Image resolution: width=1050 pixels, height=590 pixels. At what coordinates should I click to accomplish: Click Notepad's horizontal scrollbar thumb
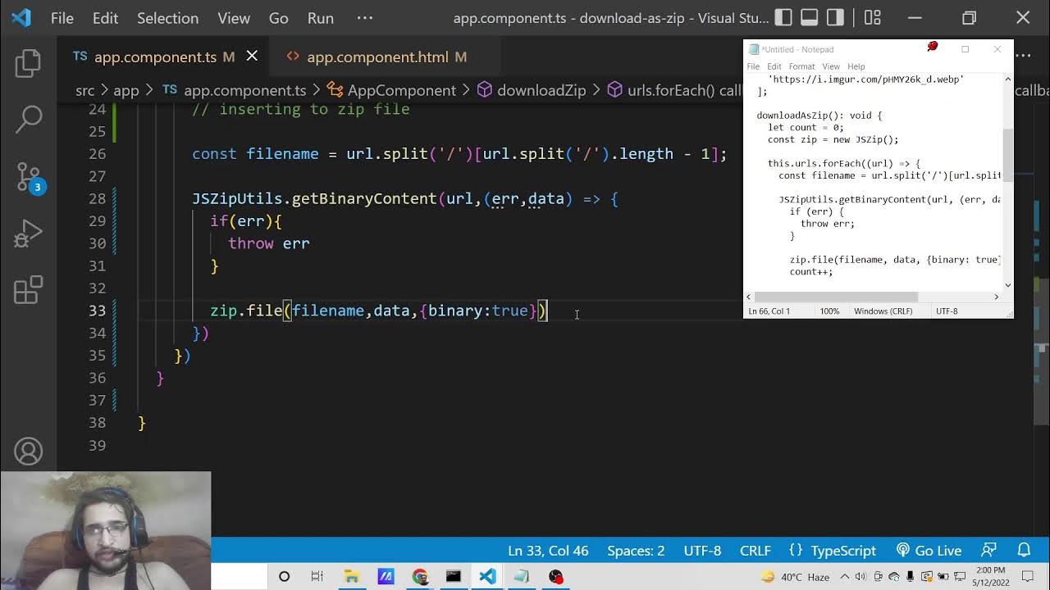835,297
